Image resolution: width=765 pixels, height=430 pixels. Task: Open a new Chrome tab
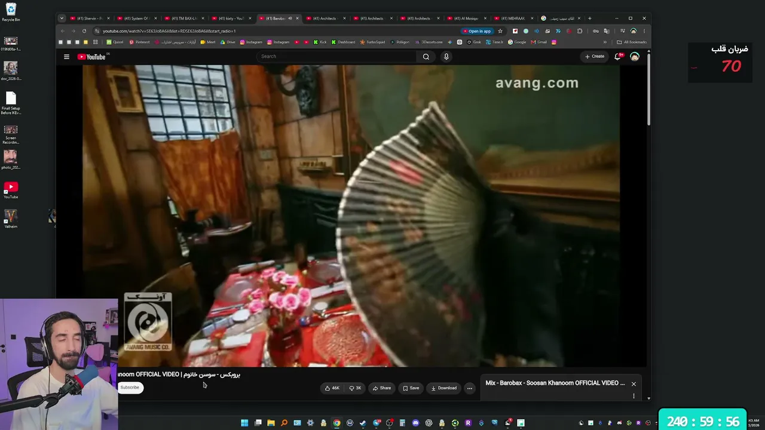click(589, 19)
